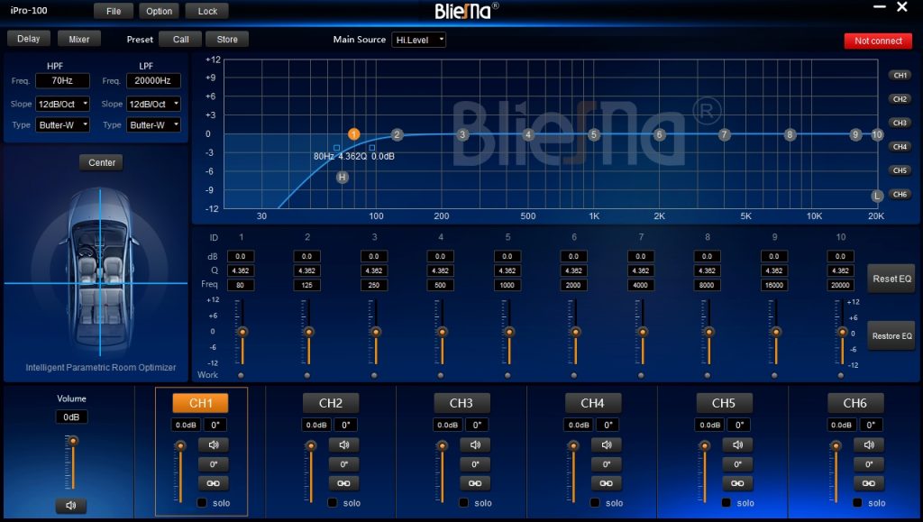
Task: Select EQ node 3 on the graph
Action: 462,134
